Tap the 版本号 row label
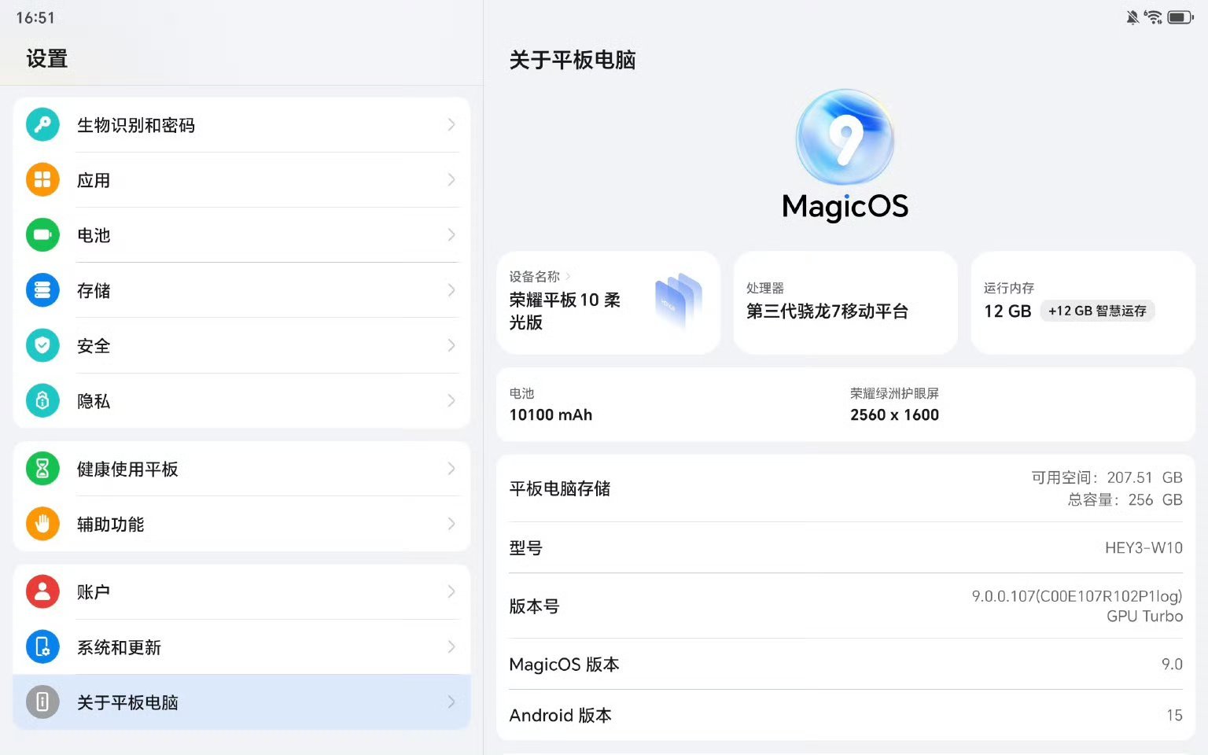Screen dimensions: 1208x755 (534, 606)
